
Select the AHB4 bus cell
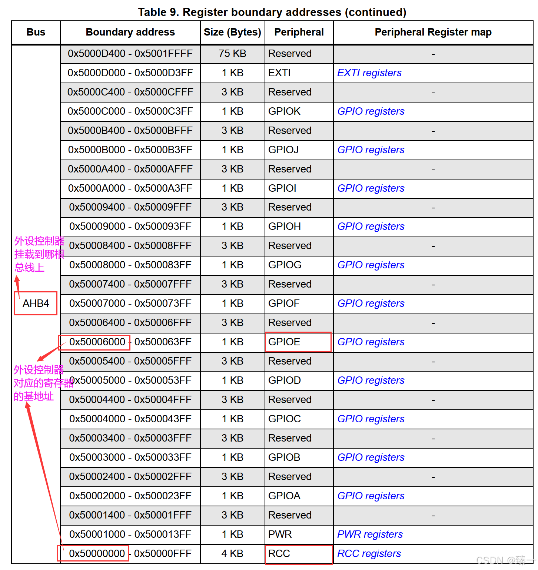36,304
